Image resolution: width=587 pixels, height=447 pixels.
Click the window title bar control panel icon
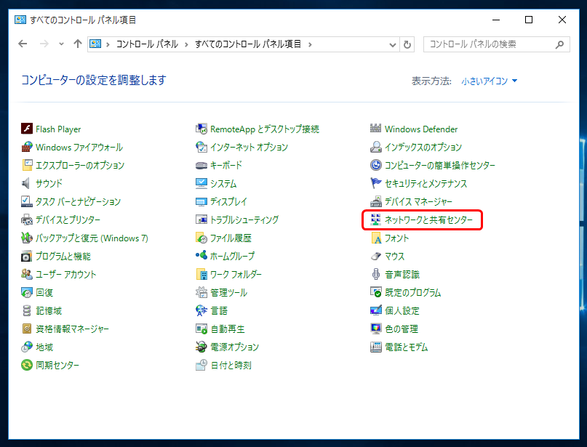pyautogui.click(x=20, y=20)
